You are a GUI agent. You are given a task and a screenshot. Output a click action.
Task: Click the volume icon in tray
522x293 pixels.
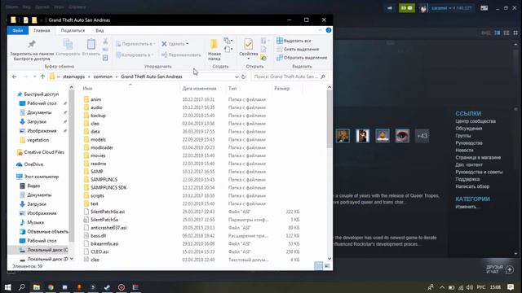(470, 287)
